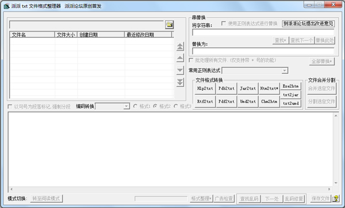345x208 pixels.
Task: Sort by 创建日期 column header
Action: point(101,34)
